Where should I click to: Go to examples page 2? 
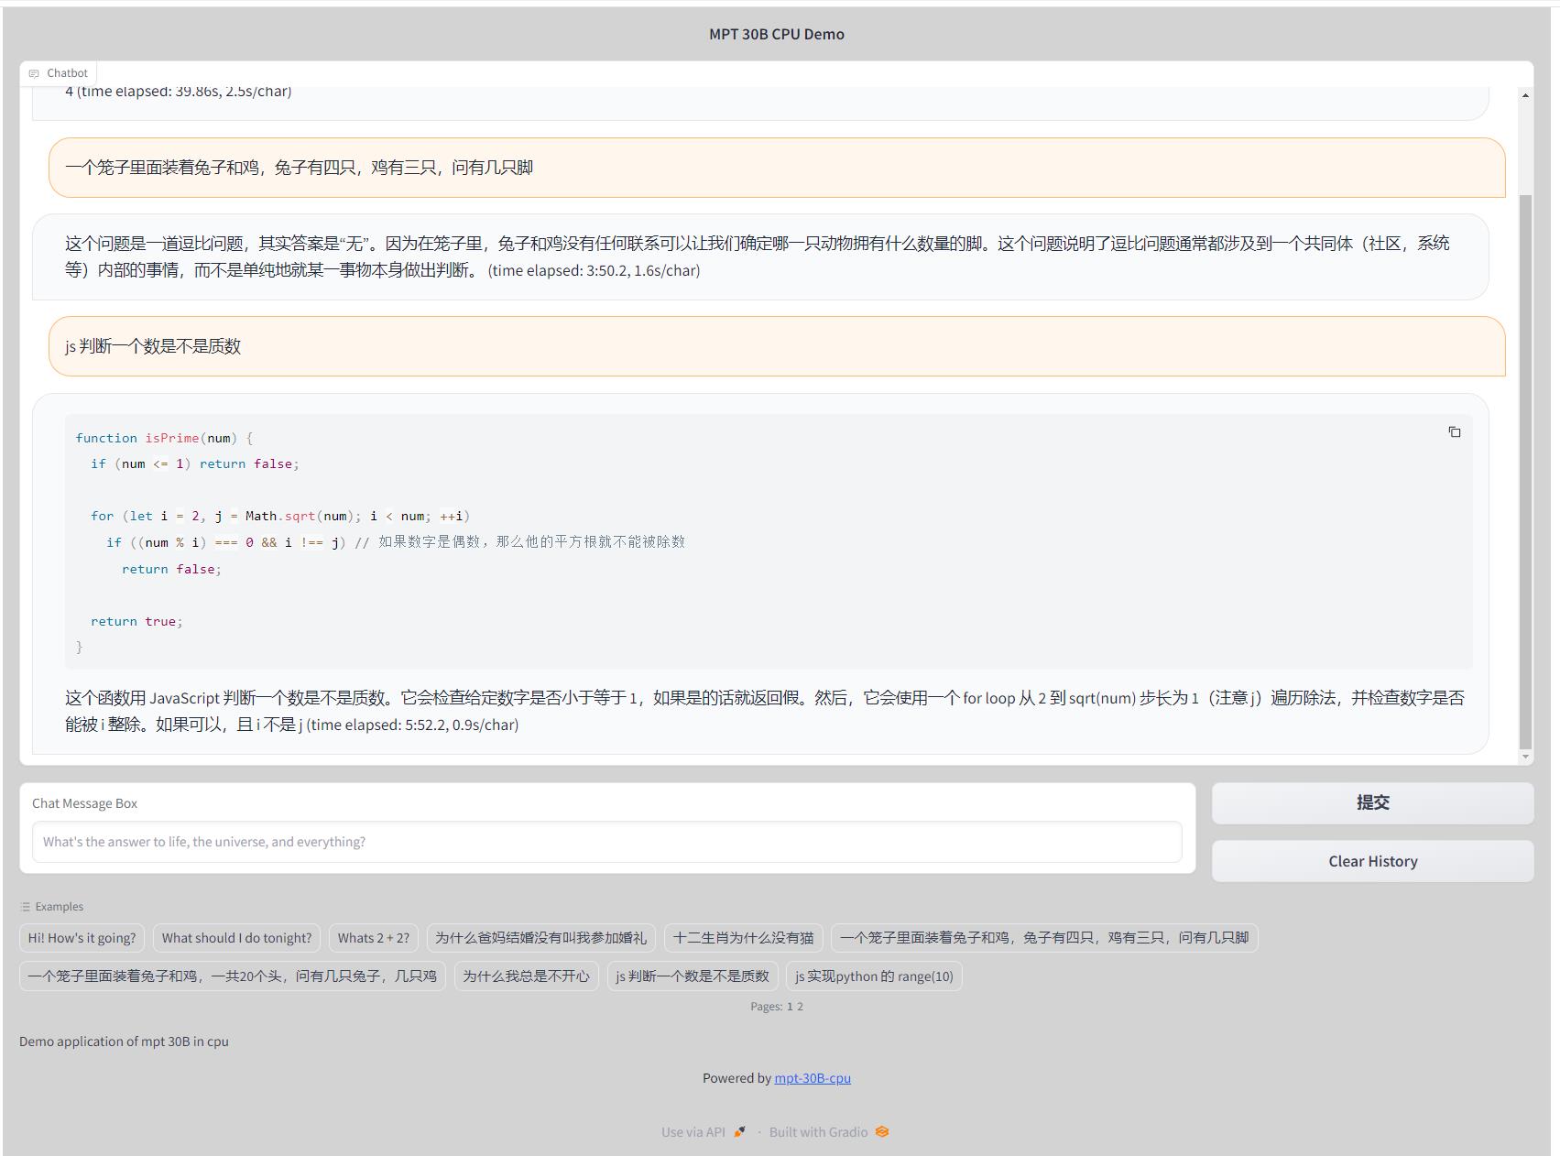tap(800, 1007)
